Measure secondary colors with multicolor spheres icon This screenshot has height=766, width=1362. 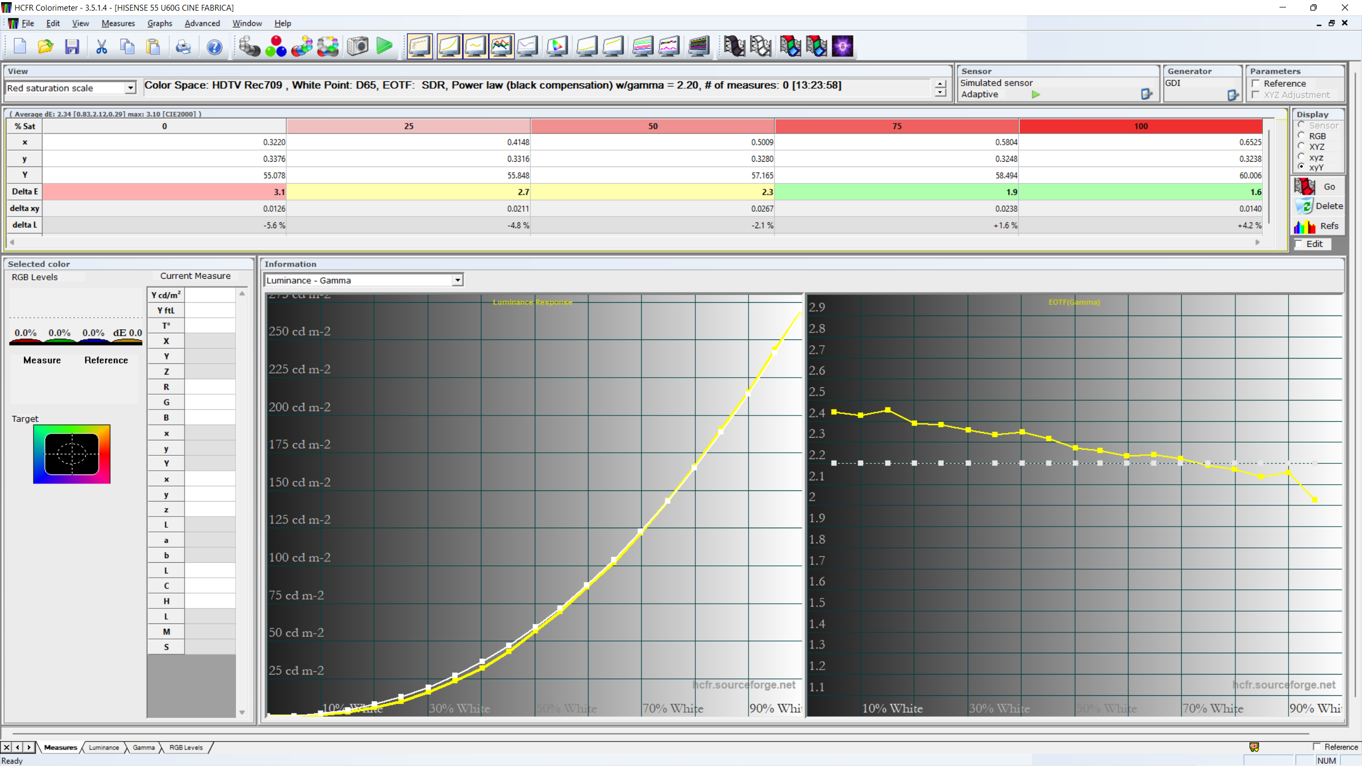[x=302, y=46]
